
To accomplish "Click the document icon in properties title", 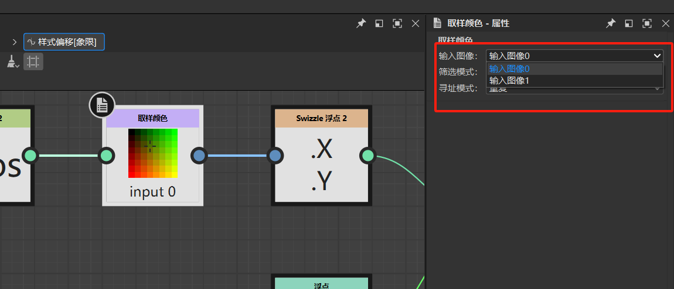I will (x=437, y=23).
